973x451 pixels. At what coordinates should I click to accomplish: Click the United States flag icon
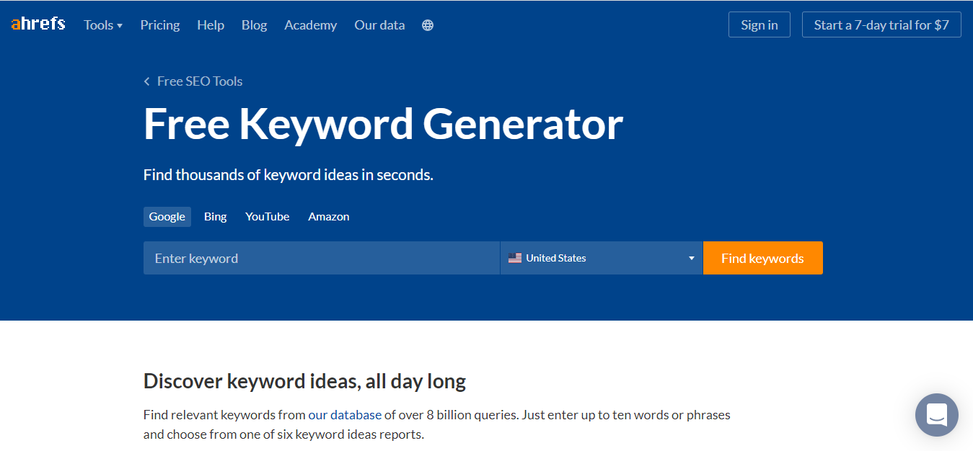515,258
